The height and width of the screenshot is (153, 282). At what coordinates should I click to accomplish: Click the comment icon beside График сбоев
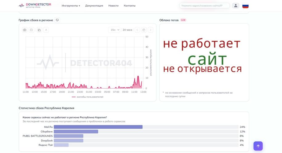[x=57, y=20]
